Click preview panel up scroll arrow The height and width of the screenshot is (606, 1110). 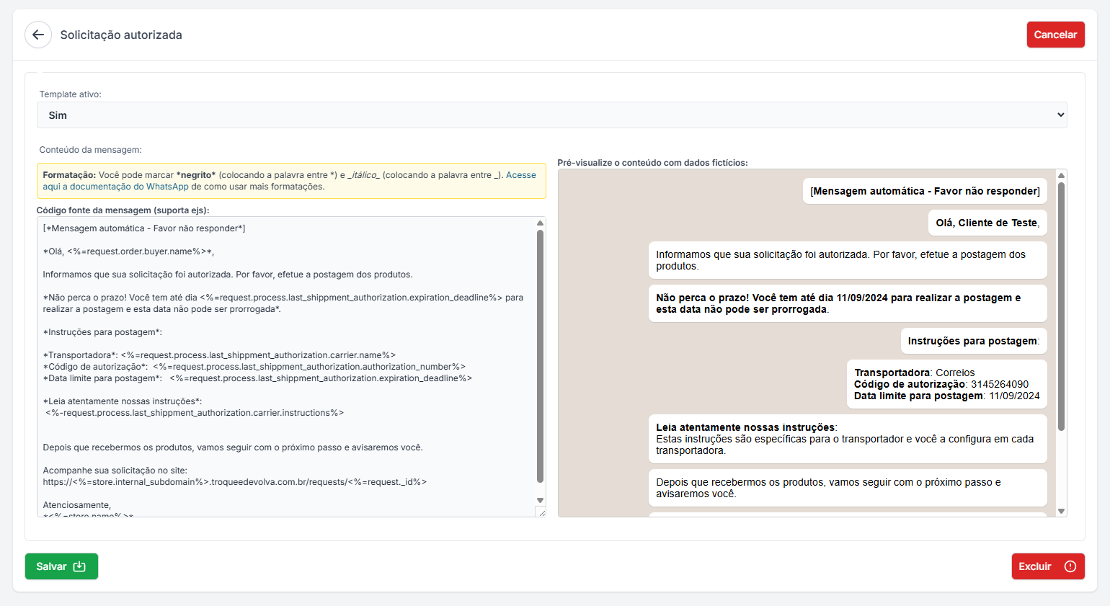pyautogui.click(x=1061, y=175)
